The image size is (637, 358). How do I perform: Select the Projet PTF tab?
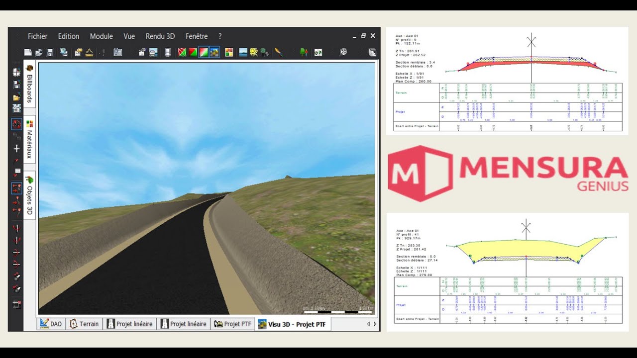233,324
